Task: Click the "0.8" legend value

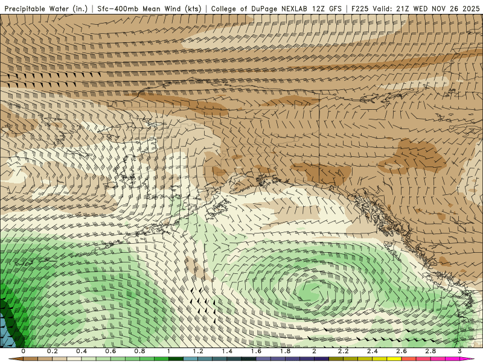Action: (140, 351)
